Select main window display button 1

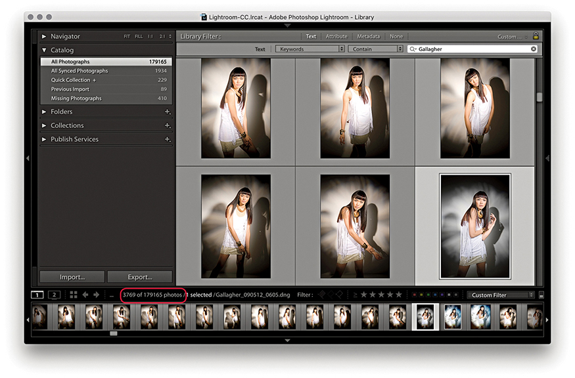coord(38,295)
